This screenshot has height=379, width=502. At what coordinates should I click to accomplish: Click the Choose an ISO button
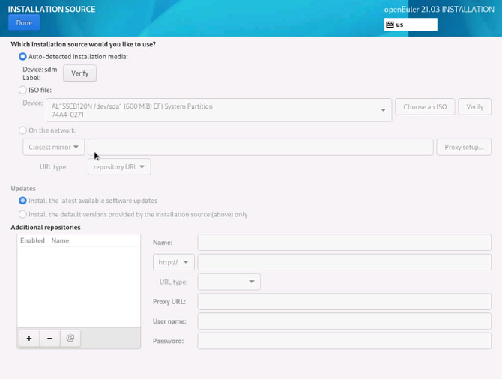[424, 107]
